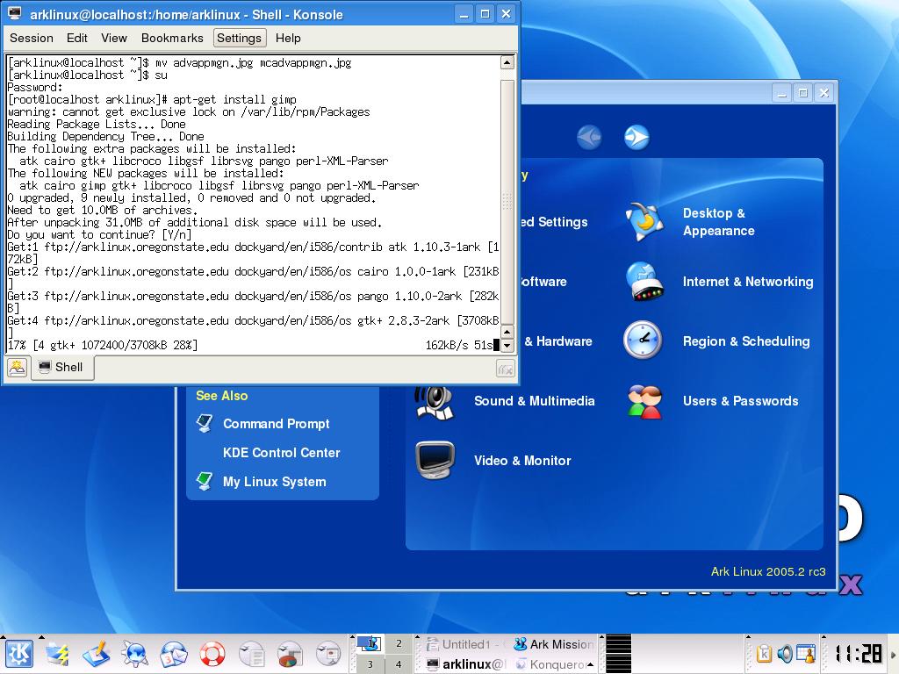899x674 pixels.
Task: Launch the word processor document icon in panel
Action: coord(251,653)
